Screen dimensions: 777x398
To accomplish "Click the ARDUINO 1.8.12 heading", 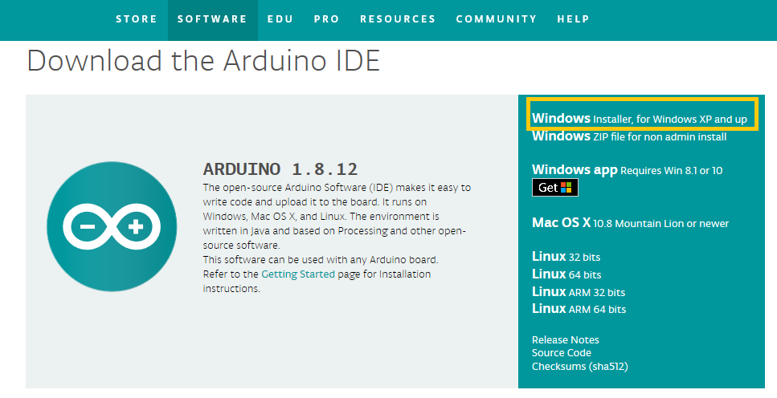I will tap(280, 169).
